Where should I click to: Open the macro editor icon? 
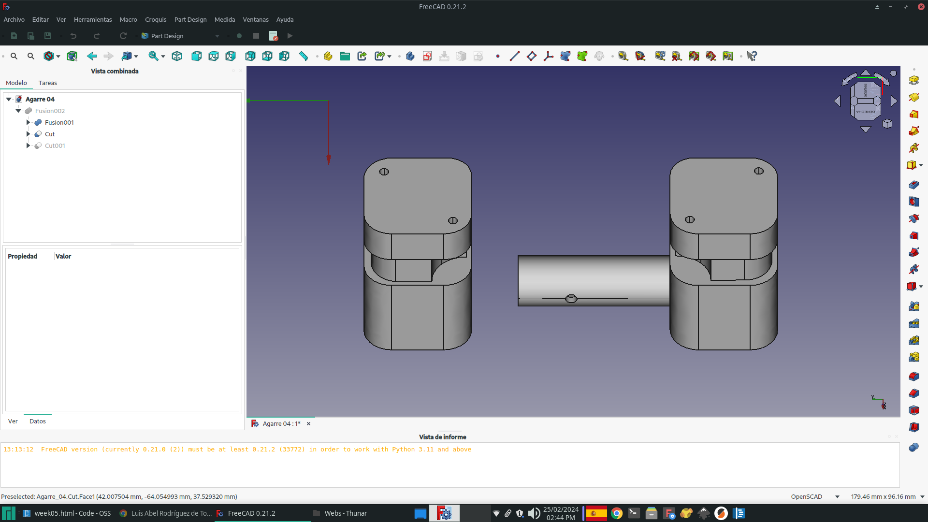[273, 36]
